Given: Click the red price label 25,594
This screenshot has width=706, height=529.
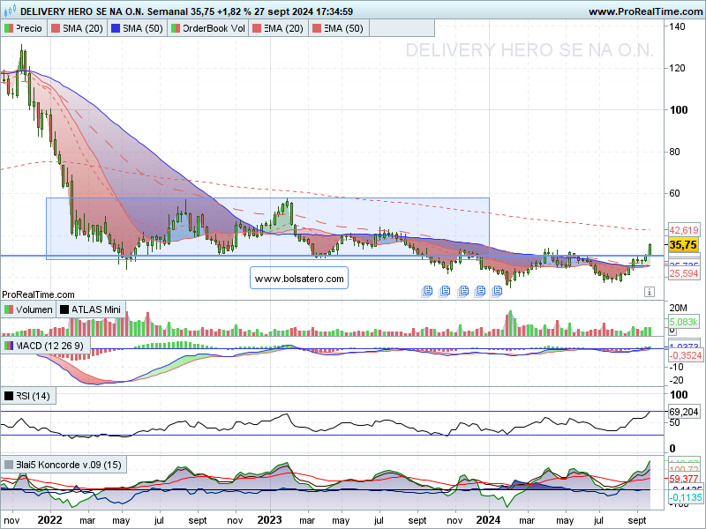Looking at the screenshot, I should pos(683,273).
